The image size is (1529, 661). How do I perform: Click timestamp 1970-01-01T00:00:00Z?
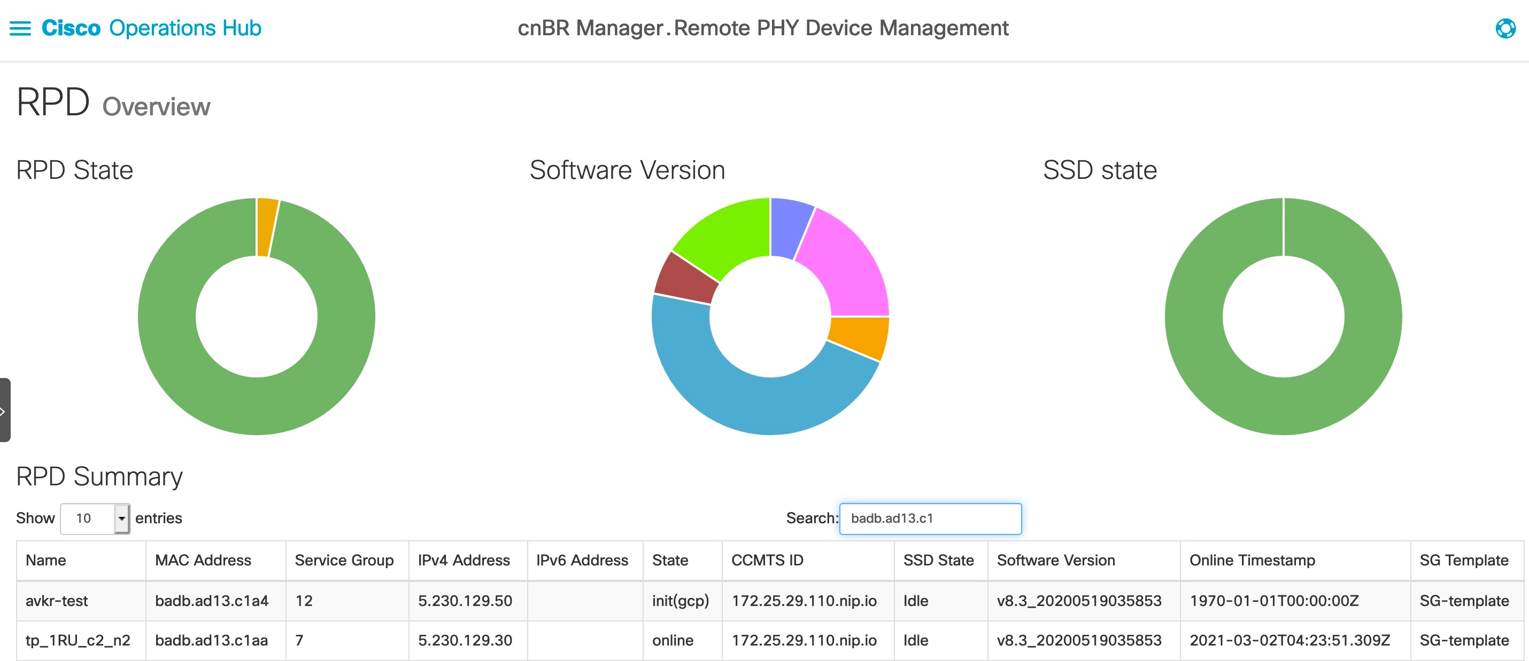[x=1274, y=601]
